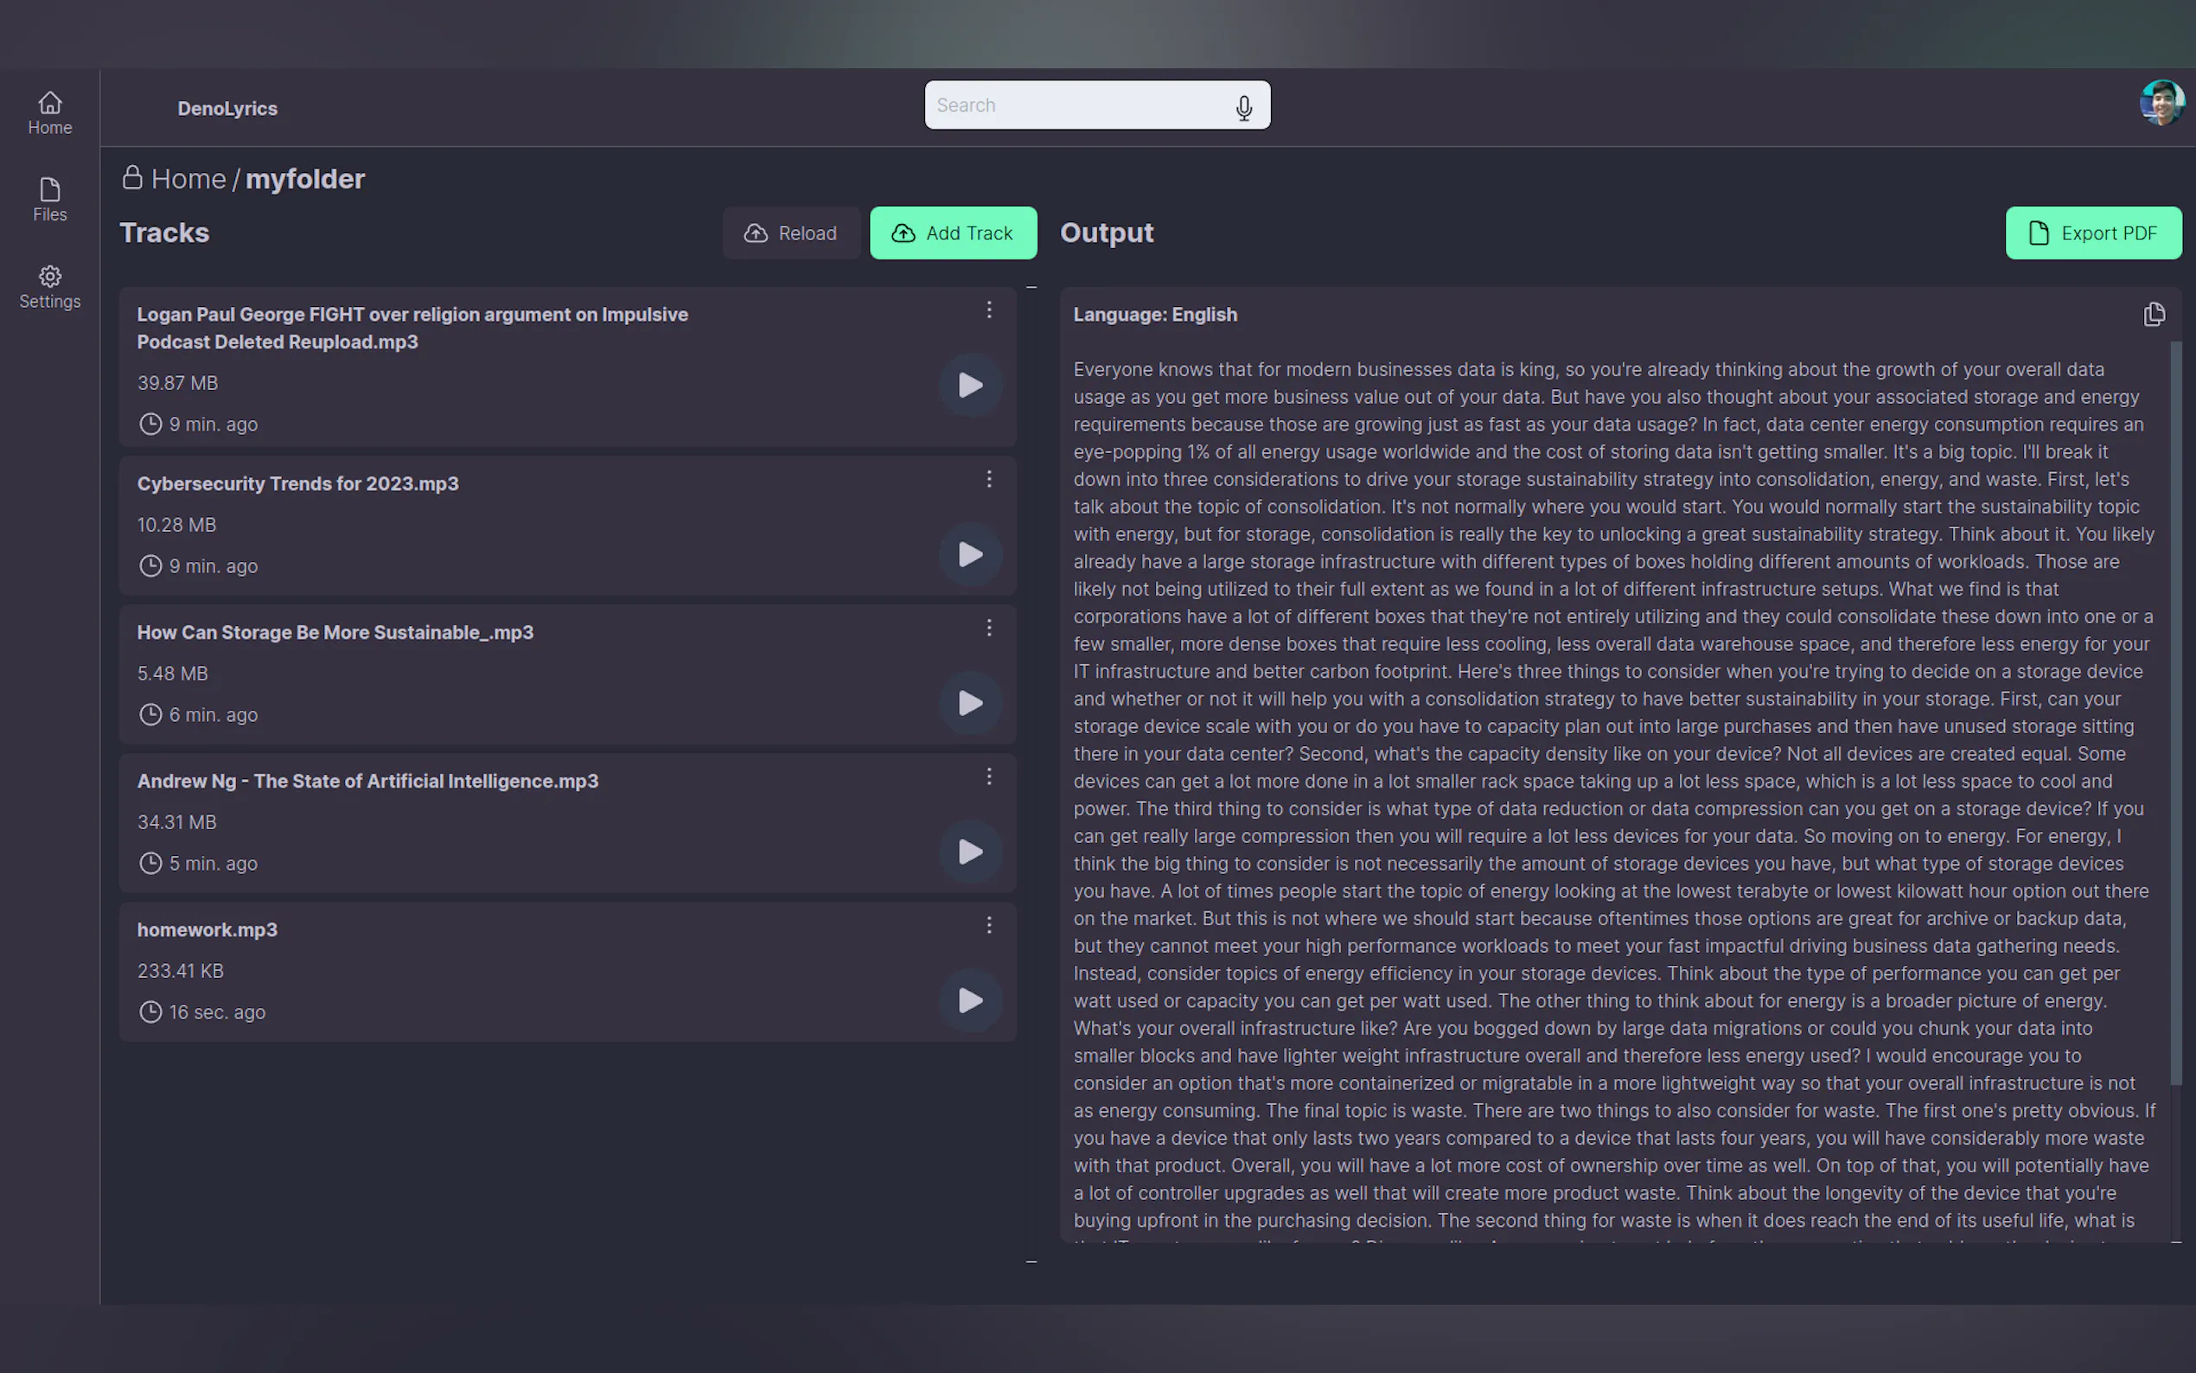Open three-dot menu for Cybersecurity Trends track
The width and height of the screenshot is (2196, 1373).
[x=988, y=478]
